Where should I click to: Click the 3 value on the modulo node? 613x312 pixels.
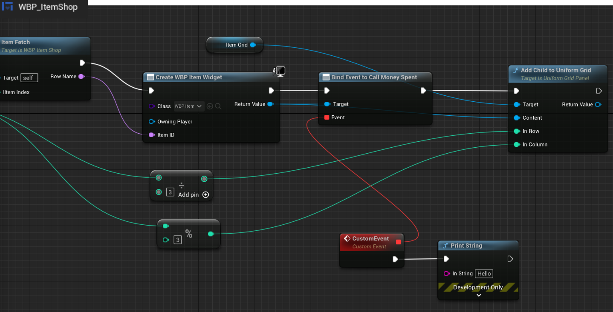point(178,240)
